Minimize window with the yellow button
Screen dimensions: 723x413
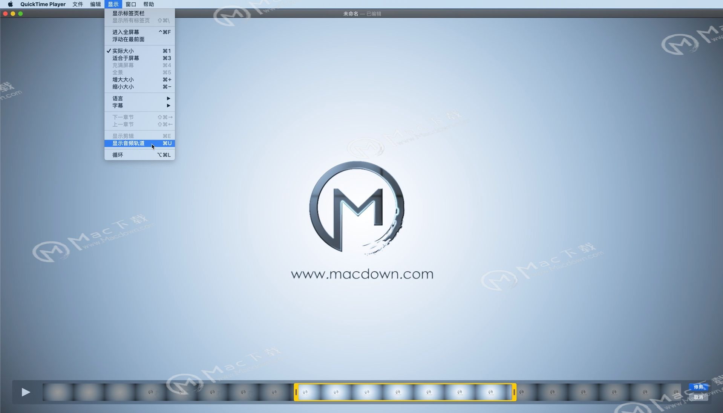point(13,14)
